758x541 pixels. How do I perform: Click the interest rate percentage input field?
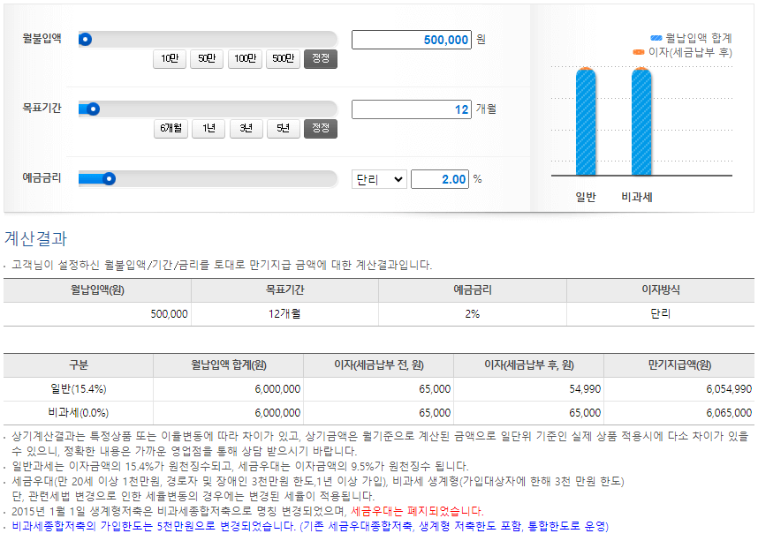point(439,177)
